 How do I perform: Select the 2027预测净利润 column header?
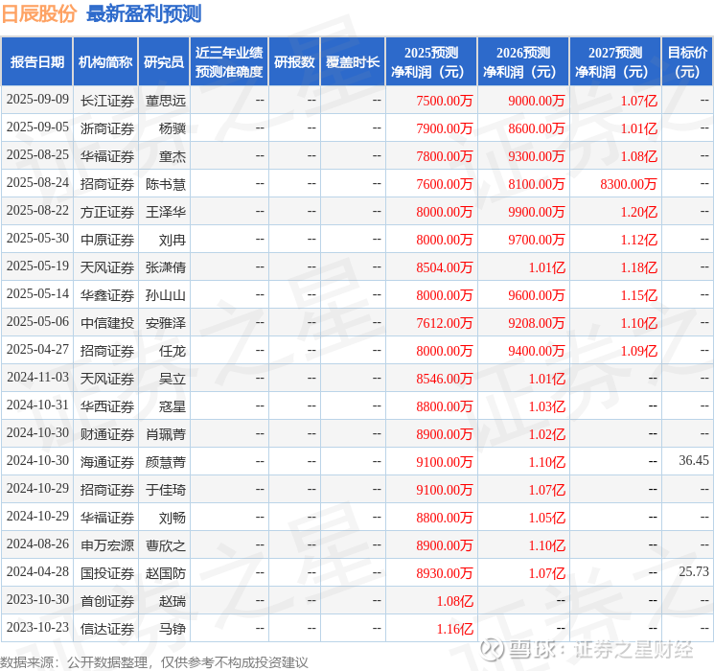(x=615, y=61)
